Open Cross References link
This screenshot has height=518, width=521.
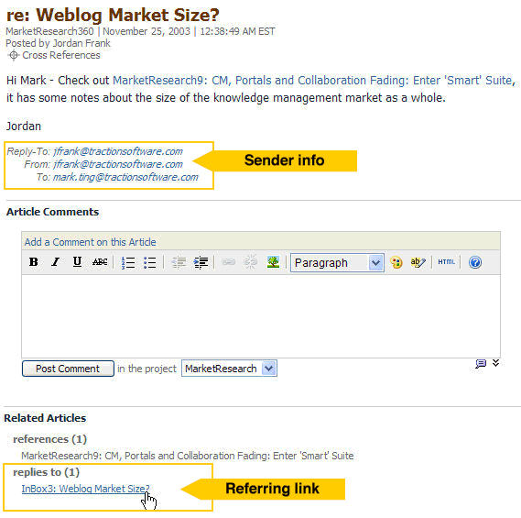61,55
